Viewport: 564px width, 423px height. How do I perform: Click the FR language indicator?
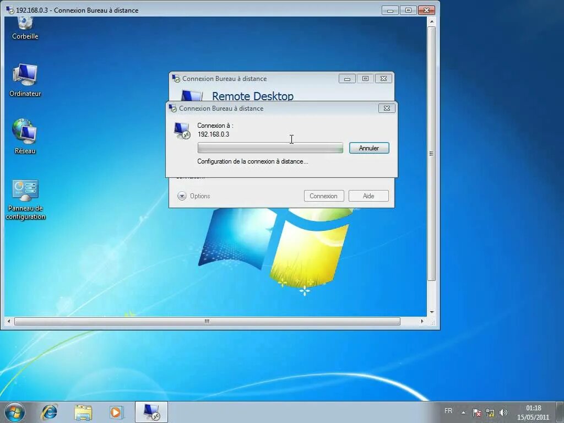pyautogui.click(x=448, y=411)
